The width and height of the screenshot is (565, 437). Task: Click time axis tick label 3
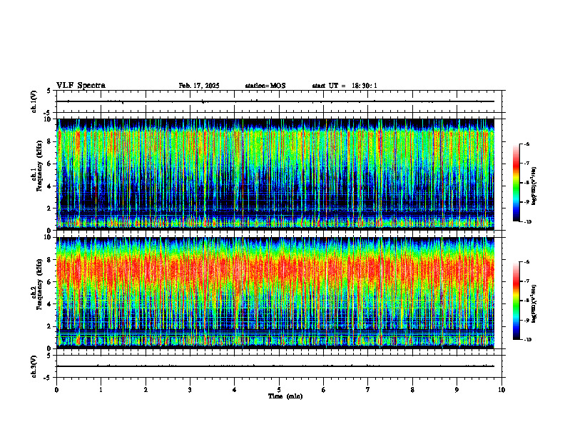click(x=190, y=390)
